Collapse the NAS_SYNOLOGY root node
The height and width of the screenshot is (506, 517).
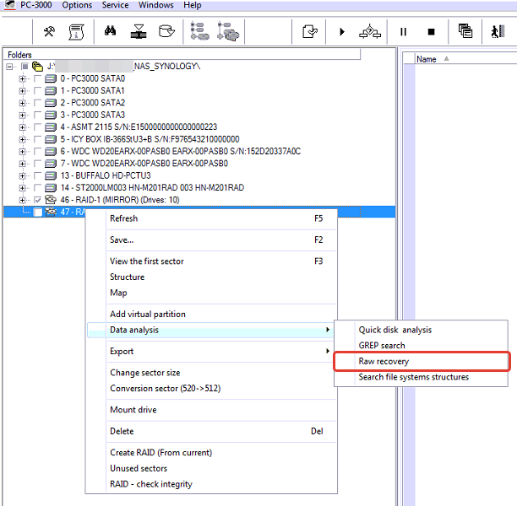[9, 67]
